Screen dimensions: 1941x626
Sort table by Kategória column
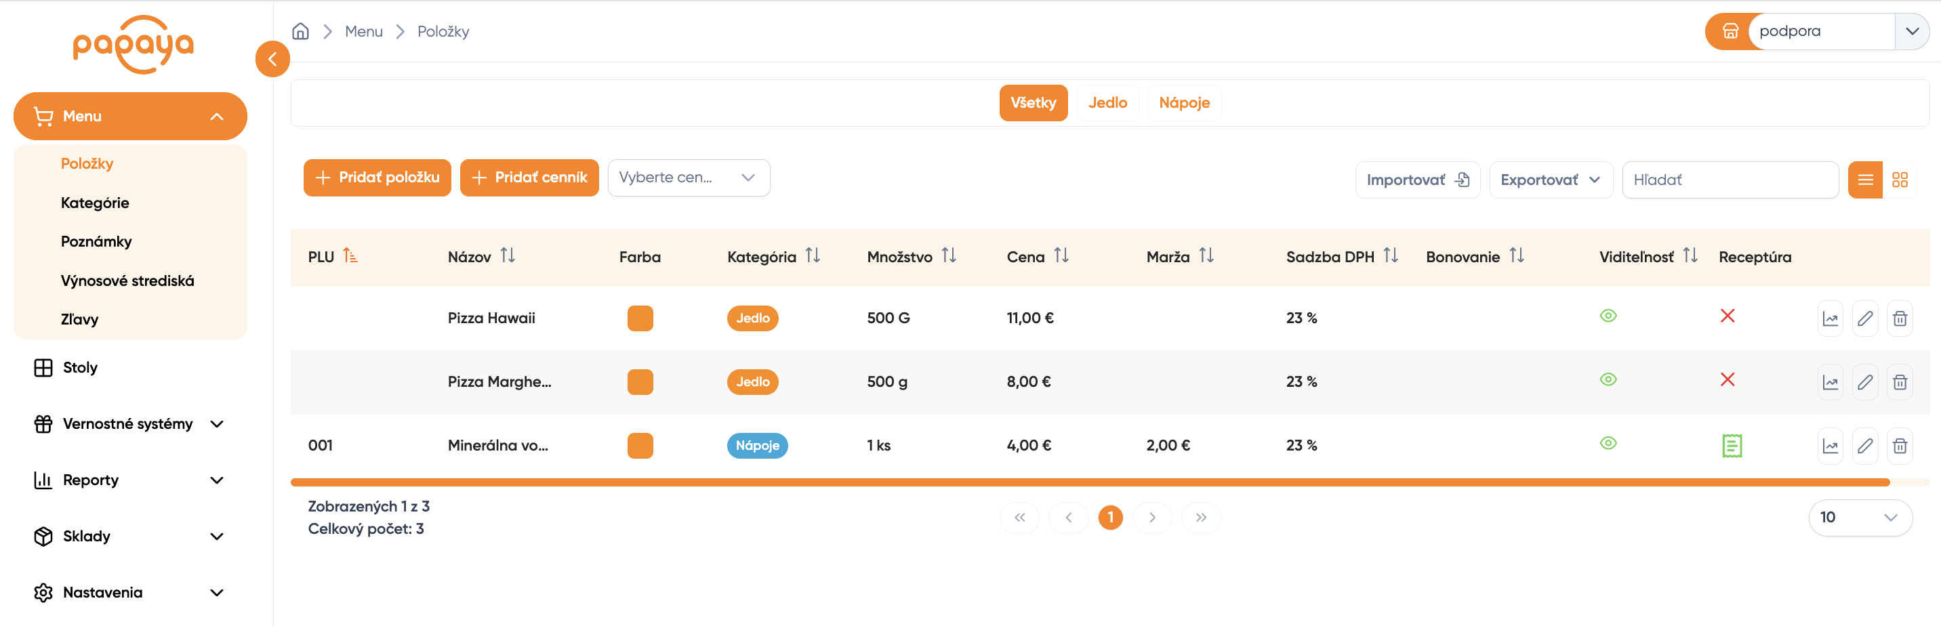click(813, 255)
